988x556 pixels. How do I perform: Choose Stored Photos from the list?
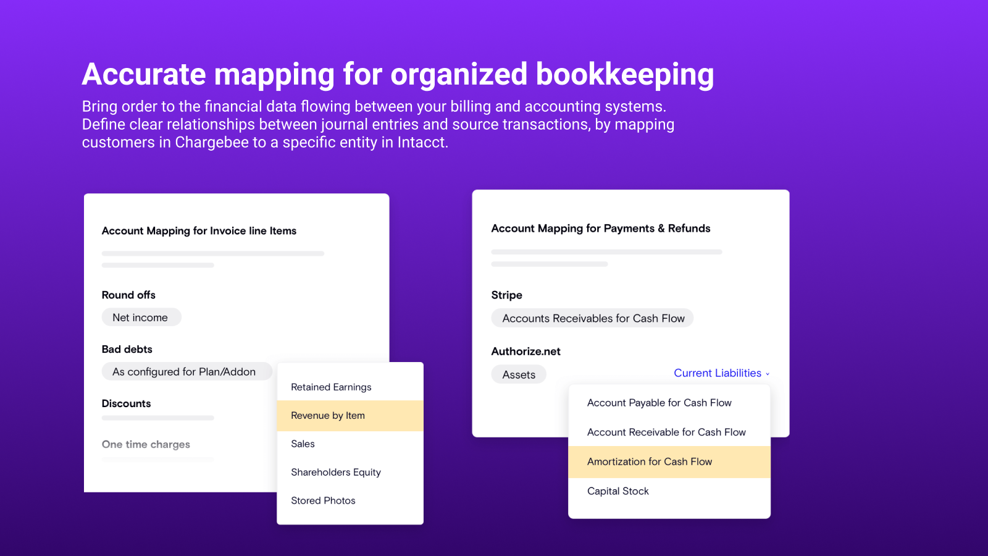(x=323, y=501)
